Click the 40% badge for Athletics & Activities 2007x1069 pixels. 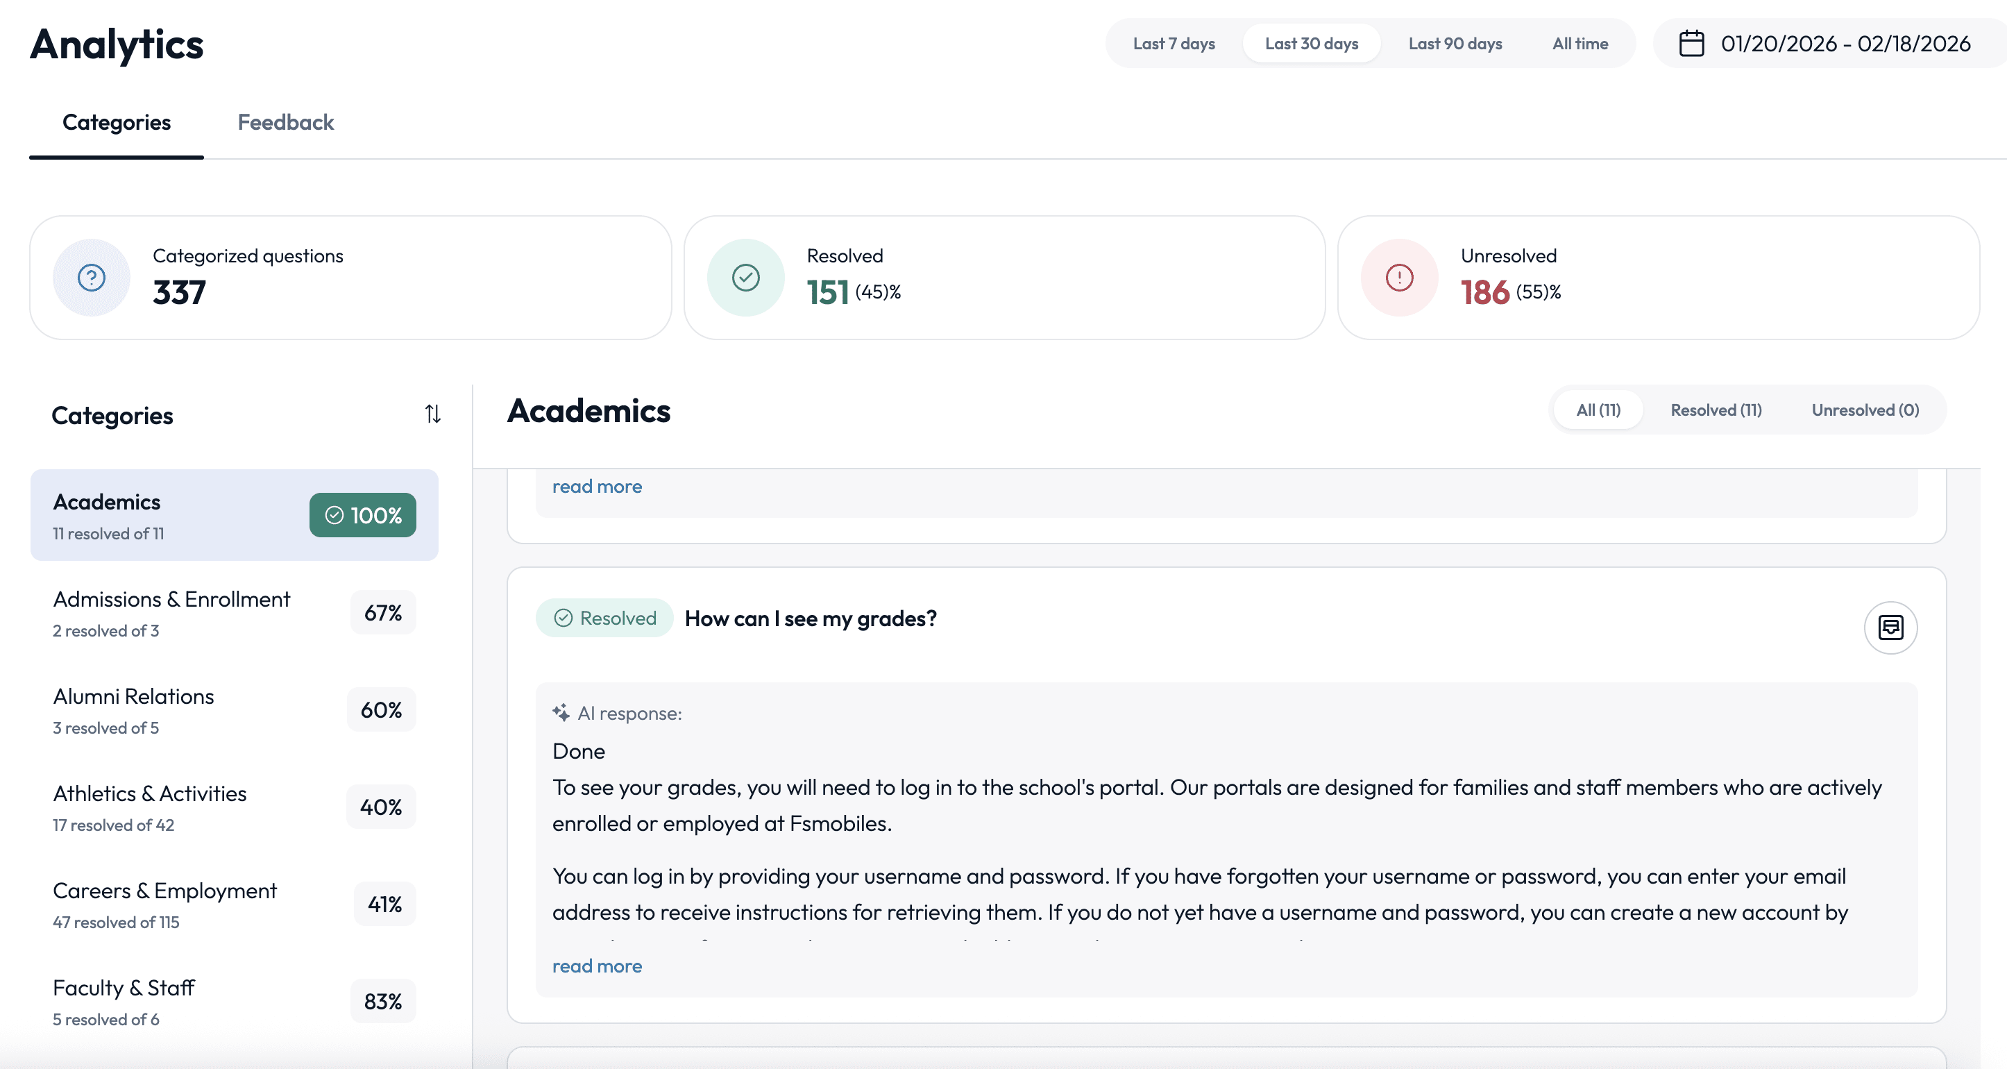(381, 807)
